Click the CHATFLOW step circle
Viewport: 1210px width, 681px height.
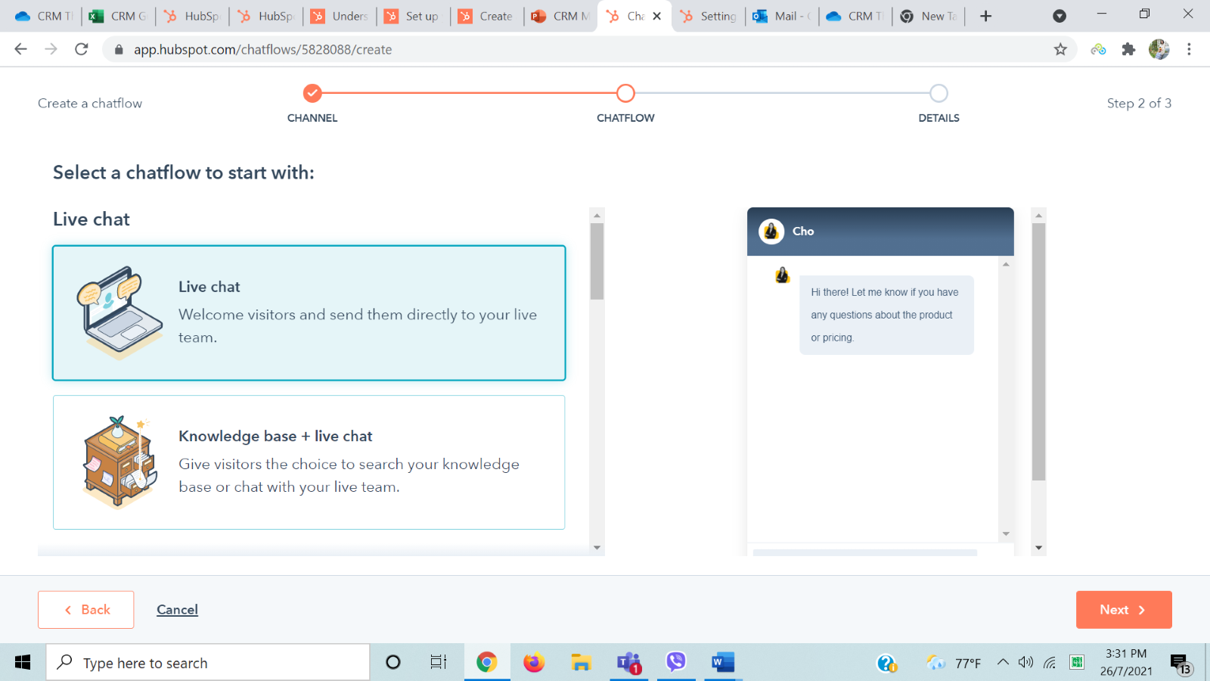(x=625, y=93)
